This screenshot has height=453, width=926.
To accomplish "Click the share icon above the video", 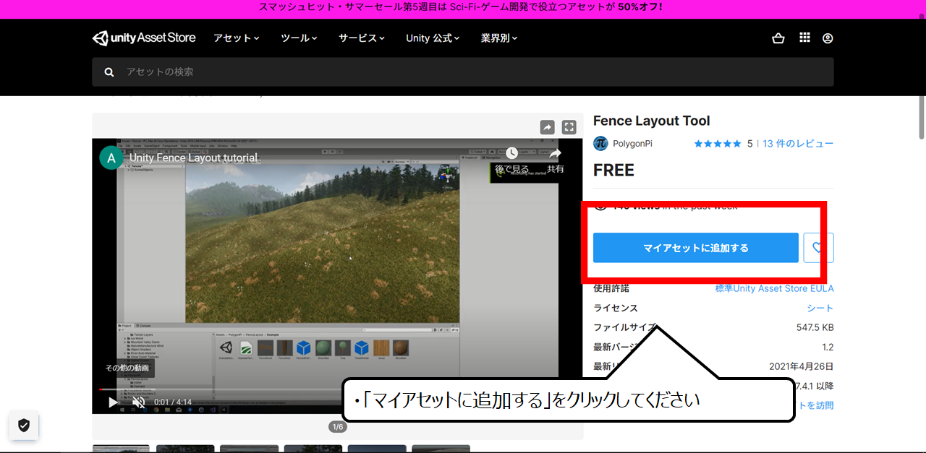I will [548, 127].
